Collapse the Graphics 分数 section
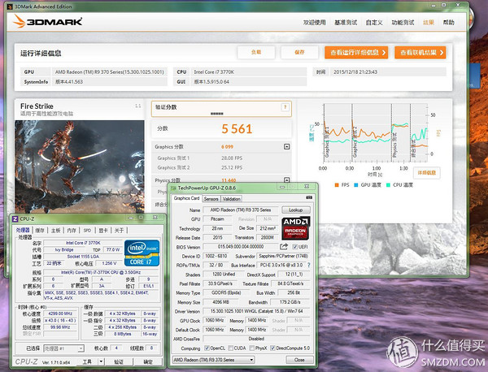488x372 pixels. click(x=286, y=146)
